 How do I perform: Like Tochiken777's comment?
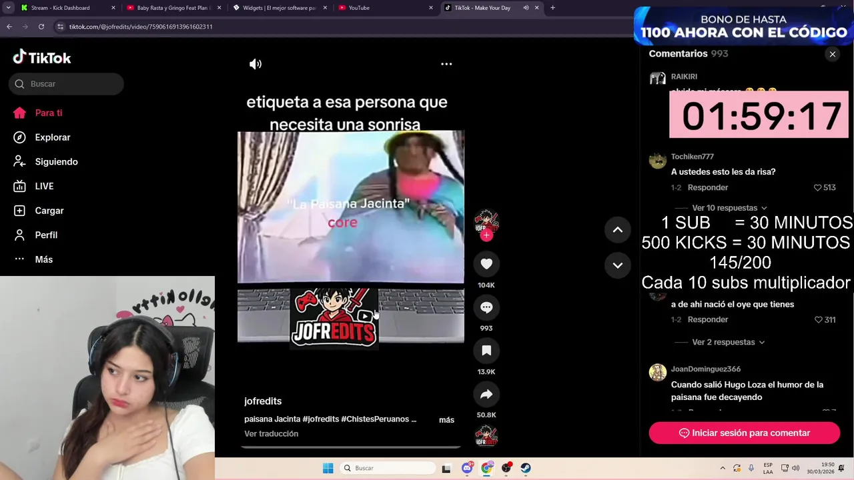[x=818, y=187]
